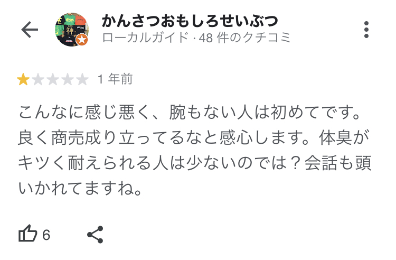Open the three-dot more options menu
This screenshot has height=260, width=396.
coord(366,30)
